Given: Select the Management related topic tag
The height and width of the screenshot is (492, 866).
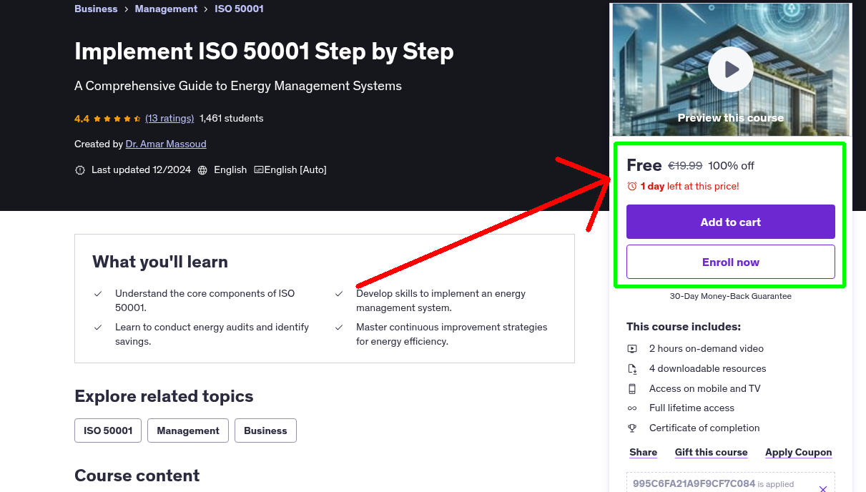Looking at the screenshot, I should 188,431.
